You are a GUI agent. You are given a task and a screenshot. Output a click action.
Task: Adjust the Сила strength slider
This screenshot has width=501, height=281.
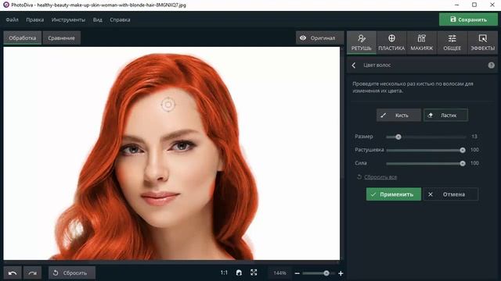tap(426, 163)
